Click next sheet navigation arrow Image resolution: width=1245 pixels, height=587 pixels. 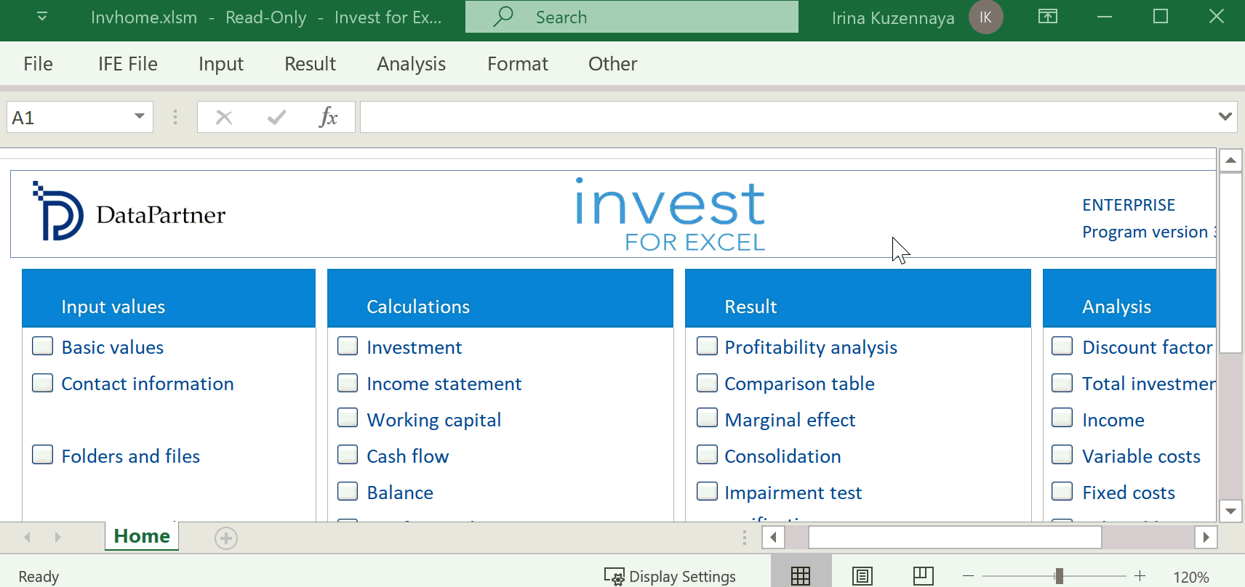[57, 537]
